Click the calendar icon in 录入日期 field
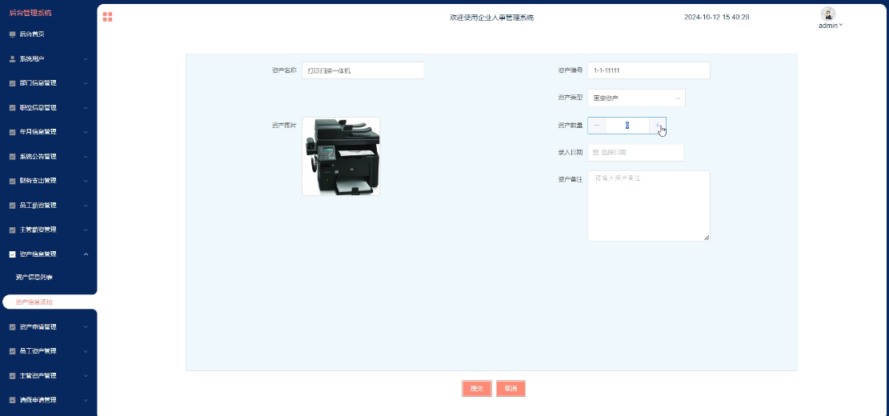The image size is (889, 416). click(x=596, y=153)
